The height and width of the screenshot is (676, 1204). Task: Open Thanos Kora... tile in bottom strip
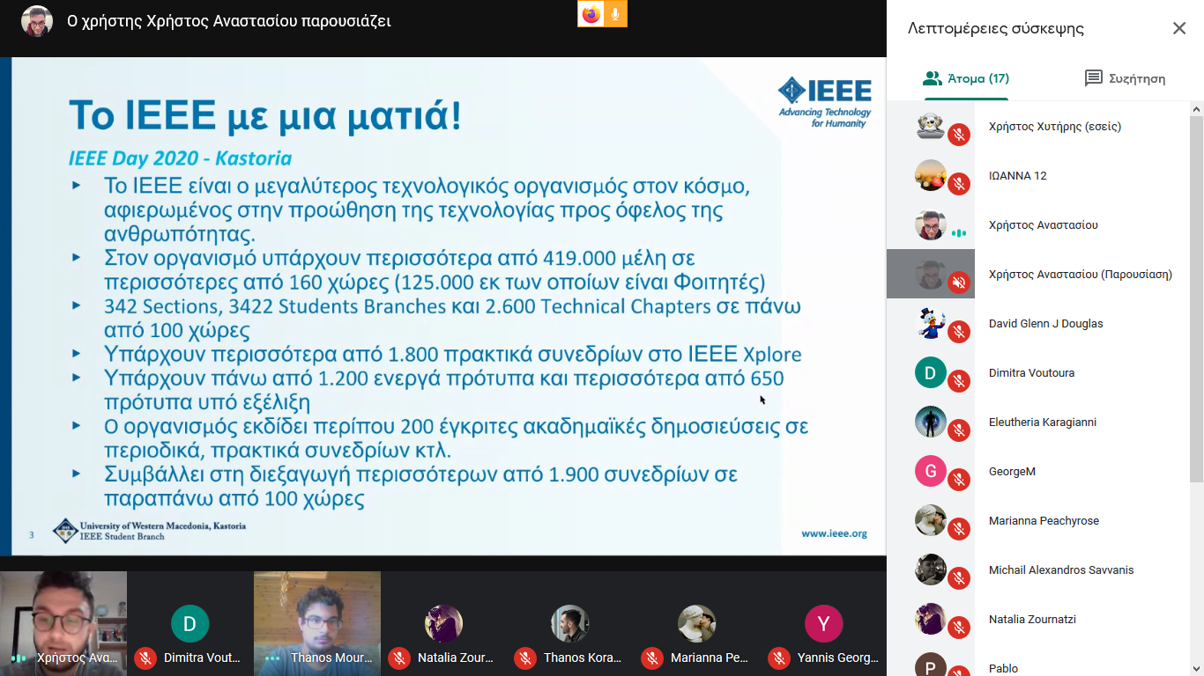pos(571,623)
